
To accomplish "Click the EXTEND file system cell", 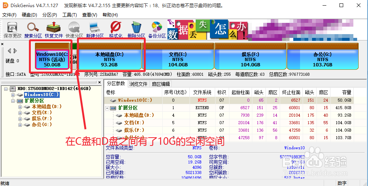I will tap(202, 108).
